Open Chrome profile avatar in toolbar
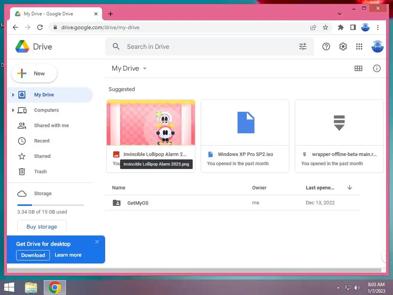This screenshot has height=295, width=393. coord(365,27)
